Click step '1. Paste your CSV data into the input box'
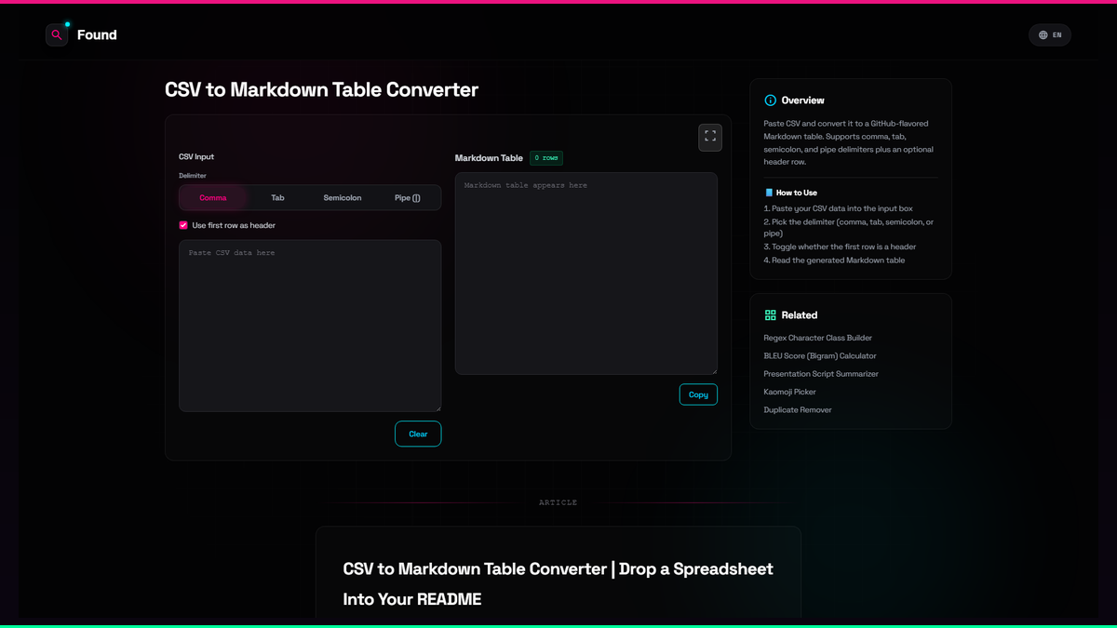The width and height of the screenshot is (1117, 628). pos(839,208)
